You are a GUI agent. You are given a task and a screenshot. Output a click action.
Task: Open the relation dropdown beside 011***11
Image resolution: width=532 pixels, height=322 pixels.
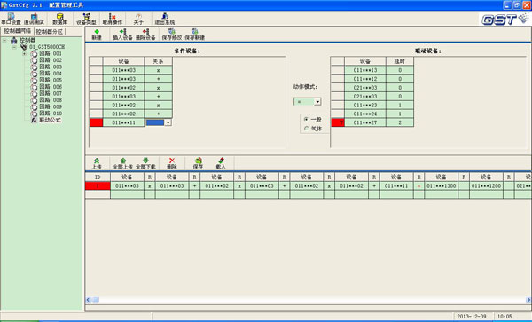pyautogui.click(x=168, y=122)
